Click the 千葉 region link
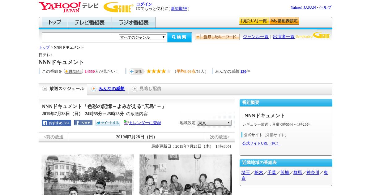This screenshot has width=371, height=195. pos(272,173)
